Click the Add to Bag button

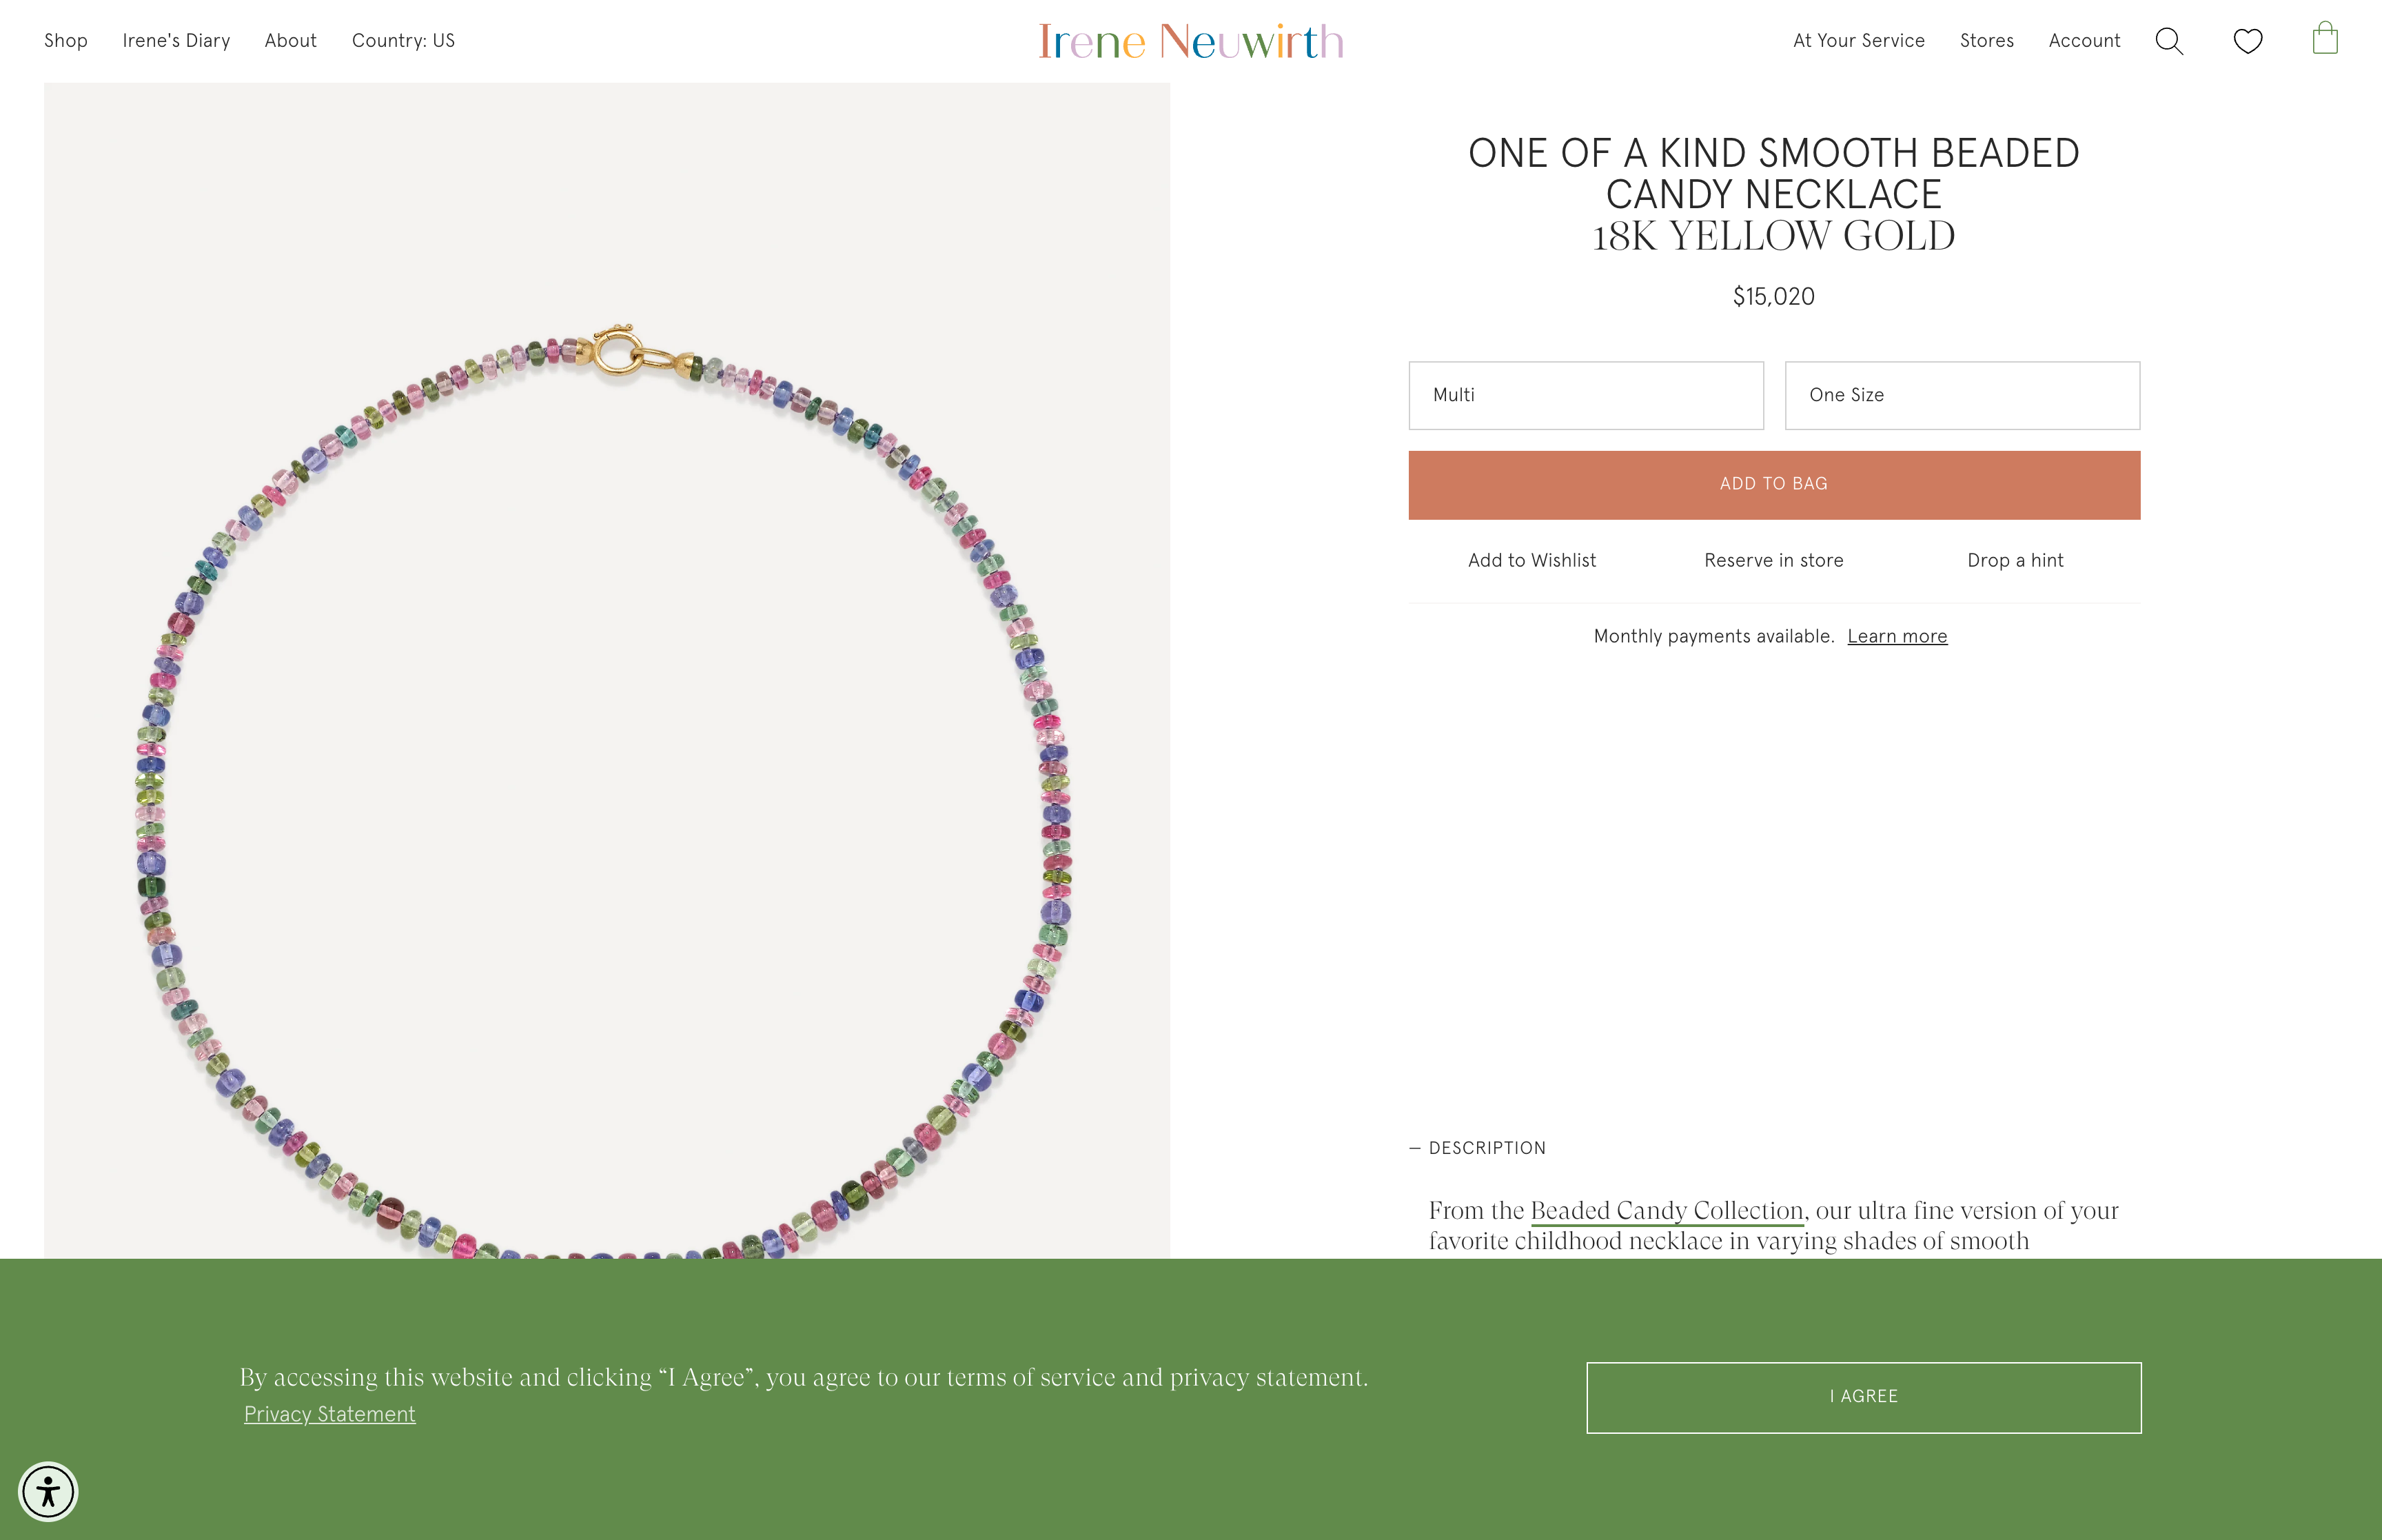point(1773,484)
